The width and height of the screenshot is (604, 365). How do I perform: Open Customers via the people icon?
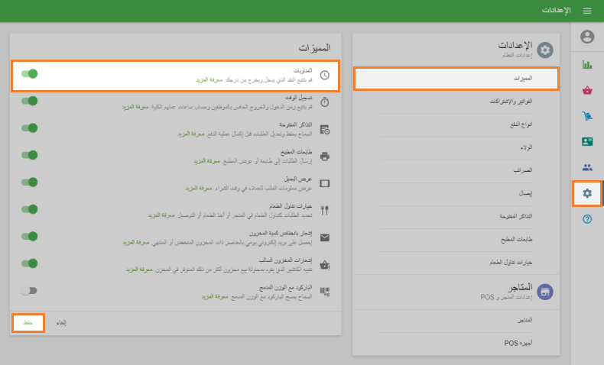coord(587,167)
